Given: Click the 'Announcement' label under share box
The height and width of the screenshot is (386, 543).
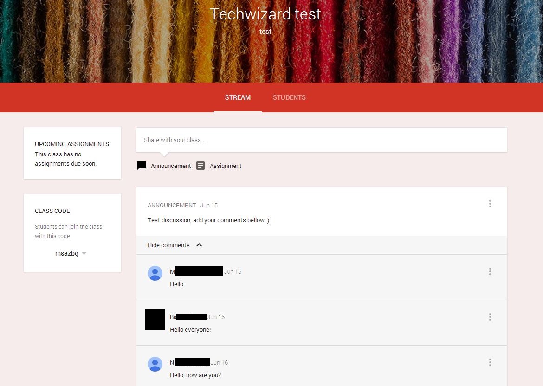Looking at the screenshot, I should tap(171, 166).
